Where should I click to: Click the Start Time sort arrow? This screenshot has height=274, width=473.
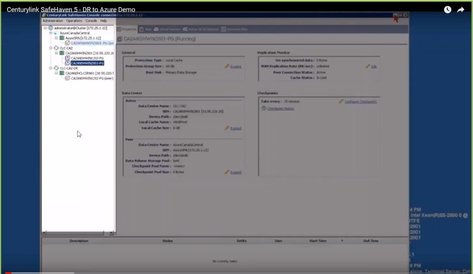[342, 241]
